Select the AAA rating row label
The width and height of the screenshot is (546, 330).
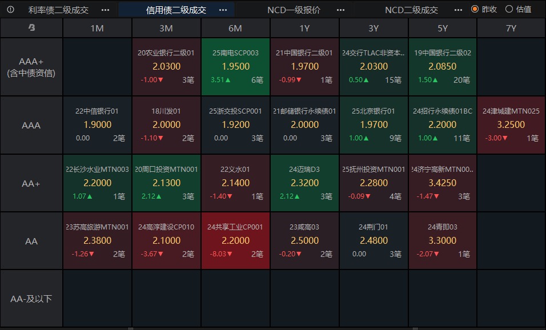point(31,125)
